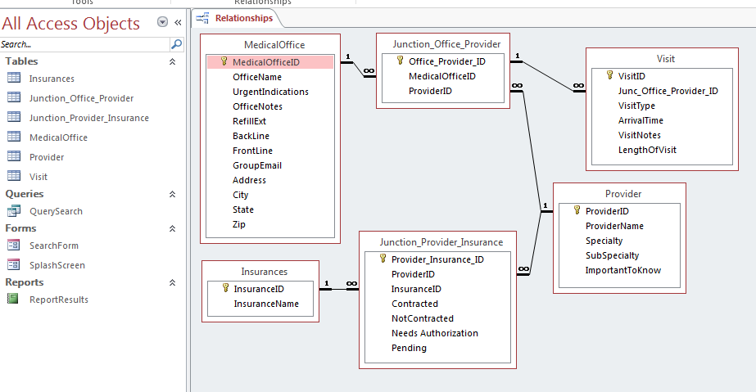The height and width of the screenshot is (392, 756).
Task: Select the UrgentIndications field
Action: tap(270, 92)
